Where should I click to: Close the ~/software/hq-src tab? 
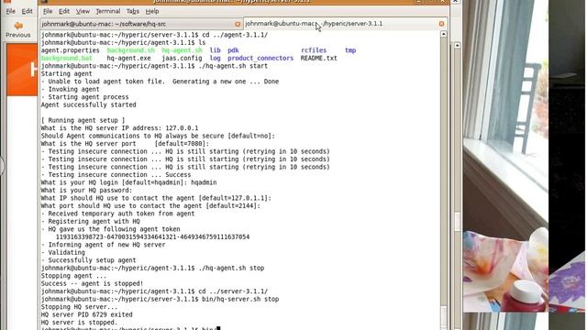click(238, 24)
